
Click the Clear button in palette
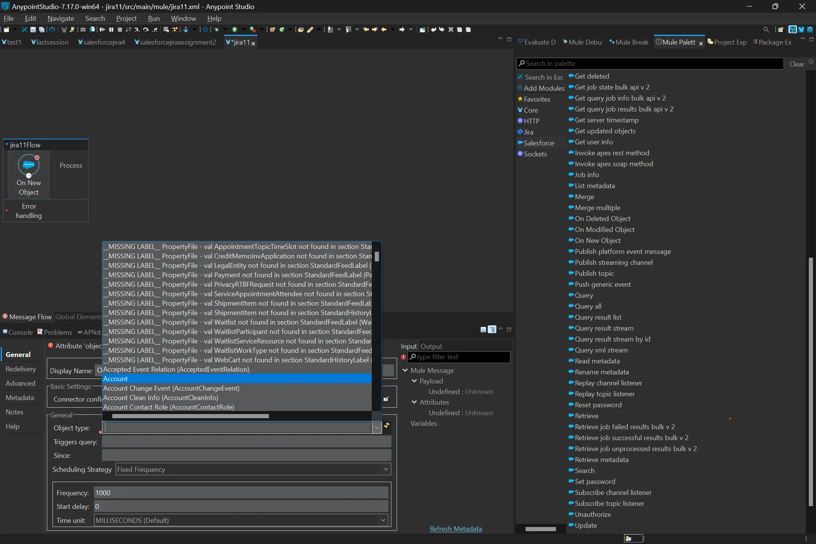[796, 64]
